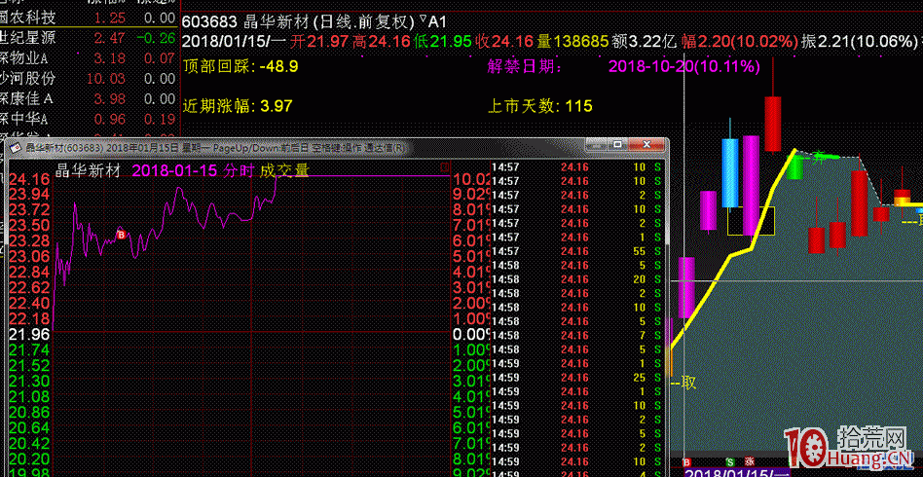Screen dimensions: 923x477
Task: Select 深中华A in the stock list
Action: 24,119
